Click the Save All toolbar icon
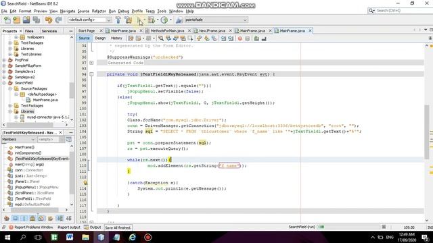The height and width of the screenshot is (243, 433). 36,20
